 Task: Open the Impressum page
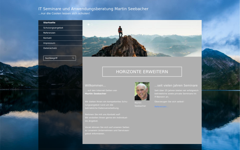[x=60, y=43]
